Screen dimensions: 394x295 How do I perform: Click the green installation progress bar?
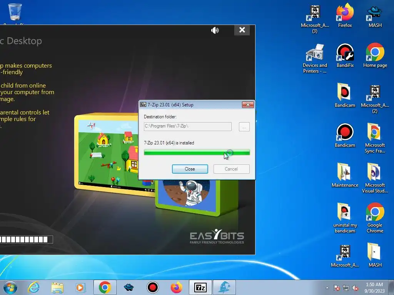(x=197, y=152)
